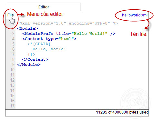This screenshot has width=154, height=120.
Task: Click the closing </Module> tag
Action: [29, 65]
